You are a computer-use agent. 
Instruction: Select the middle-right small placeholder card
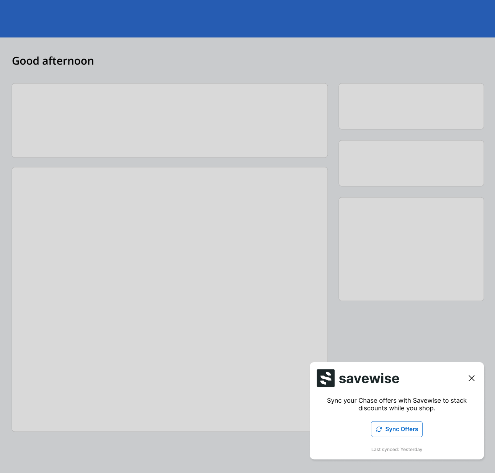point(411,163)
